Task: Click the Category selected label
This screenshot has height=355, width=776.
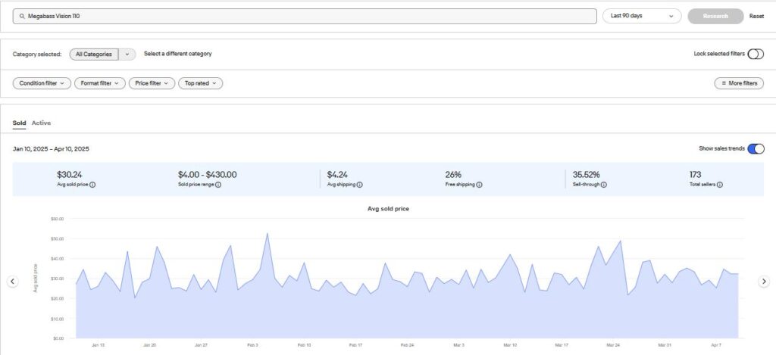Action: click(x=37, y=54)
